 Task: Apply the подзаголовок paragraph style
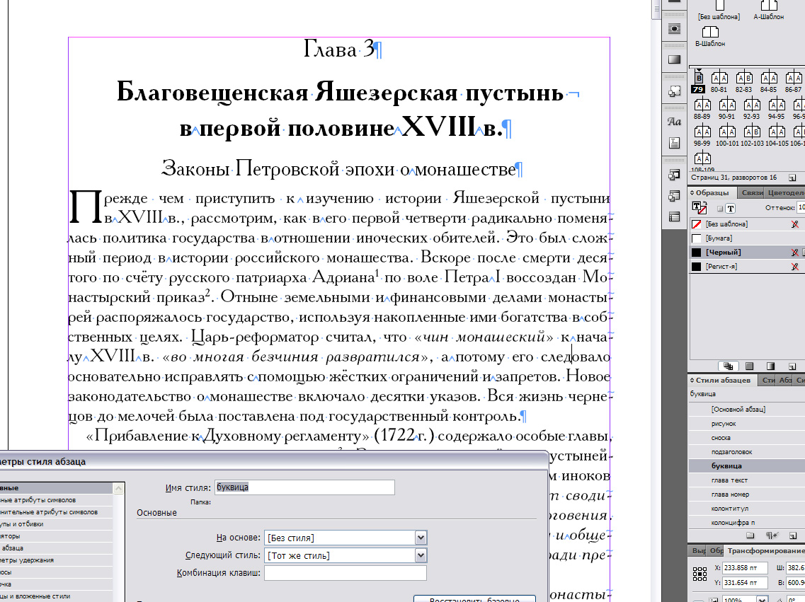tap(746, 452)
